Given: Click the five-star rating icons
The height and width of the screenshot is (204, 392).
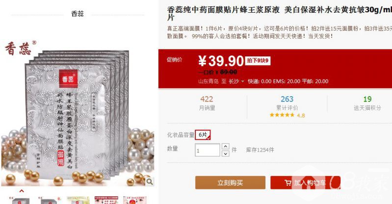Looking at the screenshot, I should click(282, 115).
